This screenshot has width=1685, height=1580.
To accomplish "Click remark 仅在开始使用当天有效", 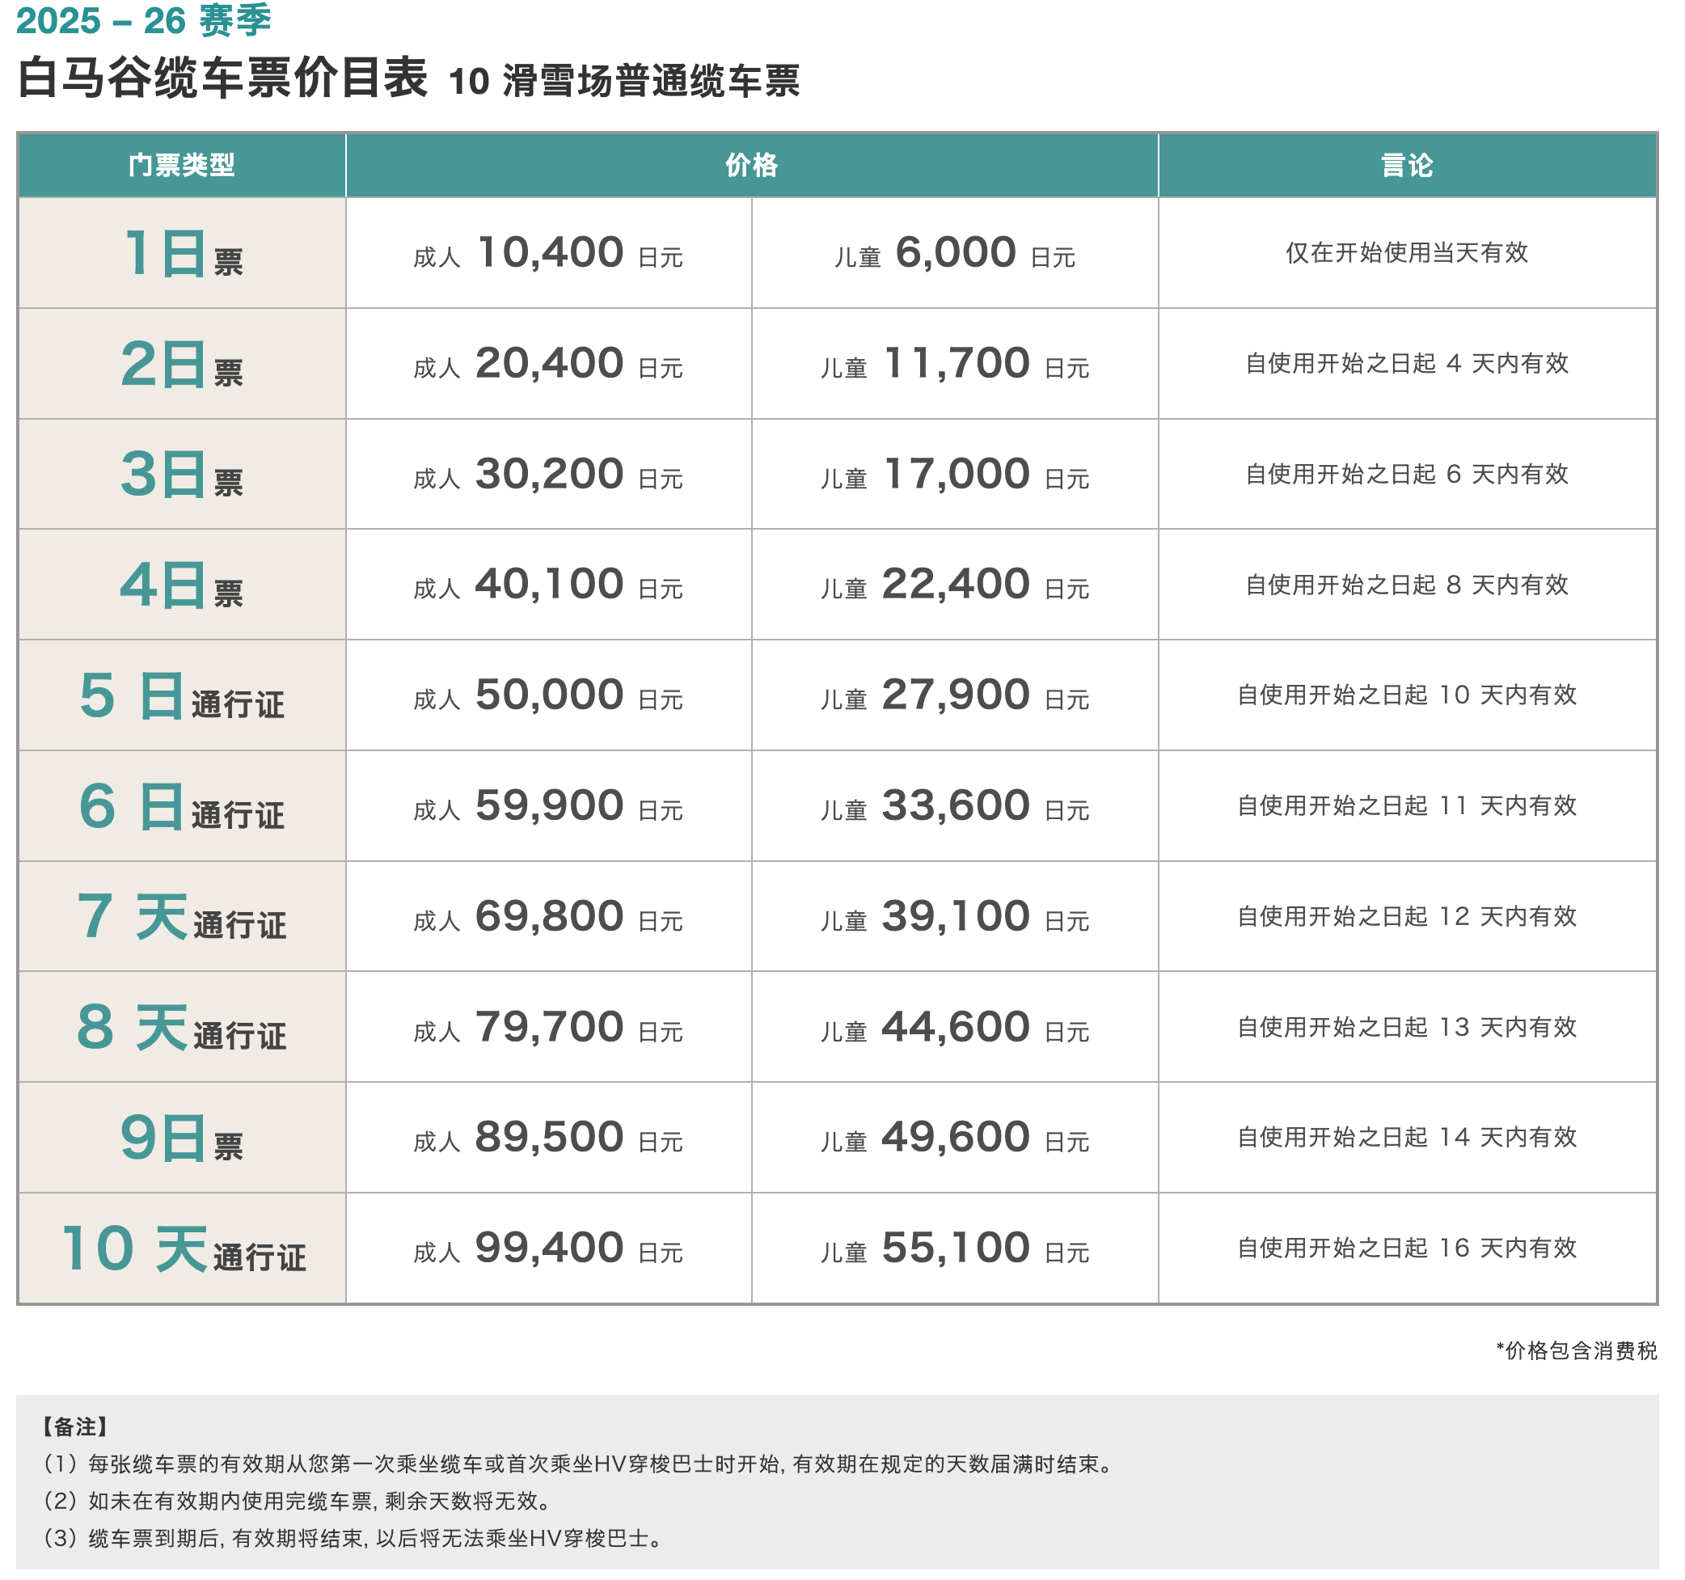I will 1406,252.
